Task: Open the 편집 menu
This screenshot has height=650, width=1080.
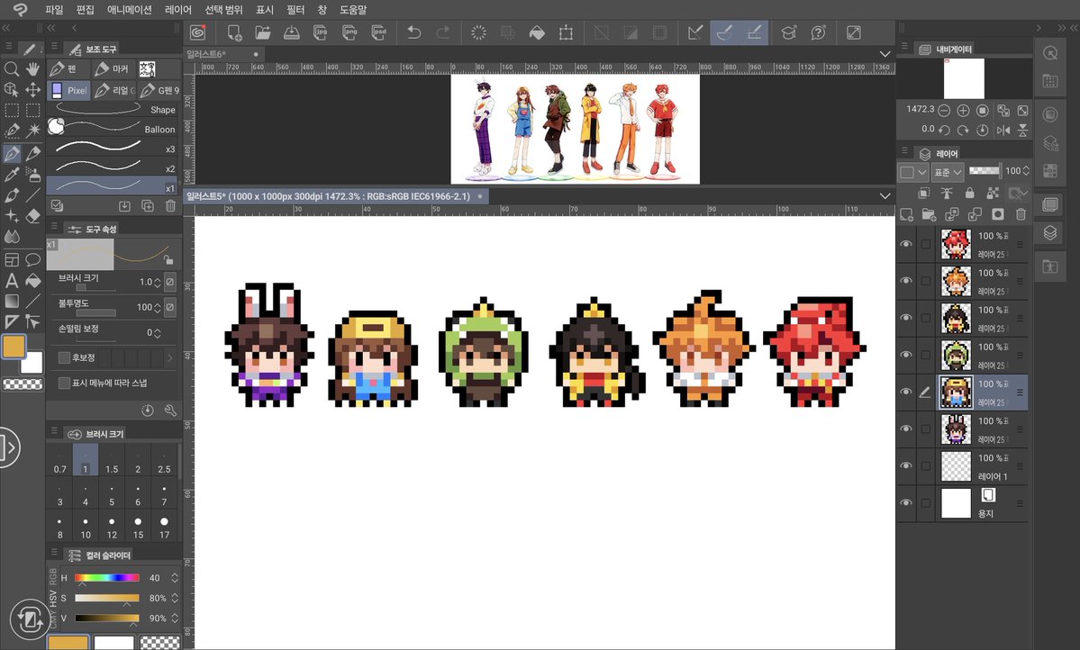Action: click(86, 10)
